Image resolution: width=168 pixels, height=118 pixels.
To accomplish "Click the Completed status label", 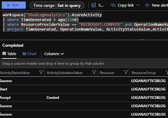I will click(x=13, y=45).
